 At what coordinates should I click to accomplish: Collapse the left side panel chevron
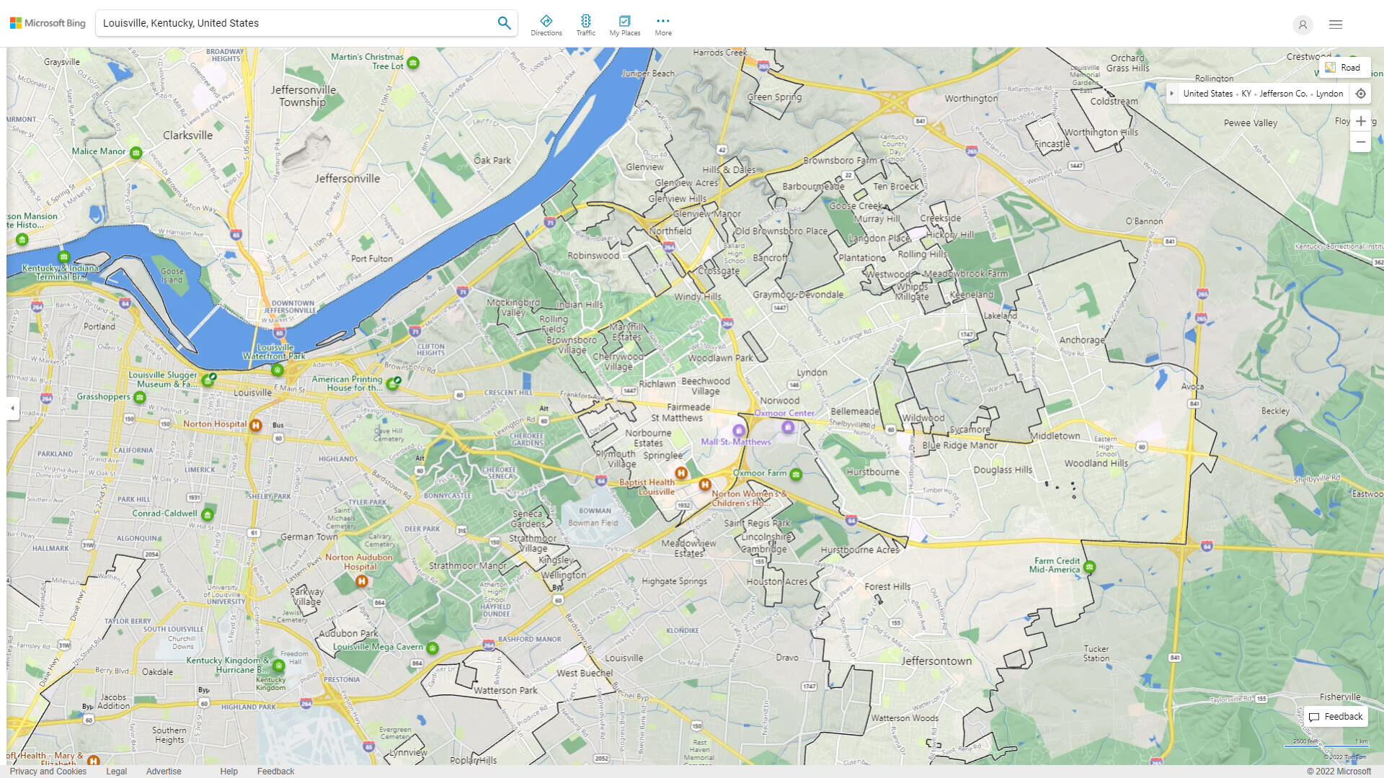pos(12,408)
